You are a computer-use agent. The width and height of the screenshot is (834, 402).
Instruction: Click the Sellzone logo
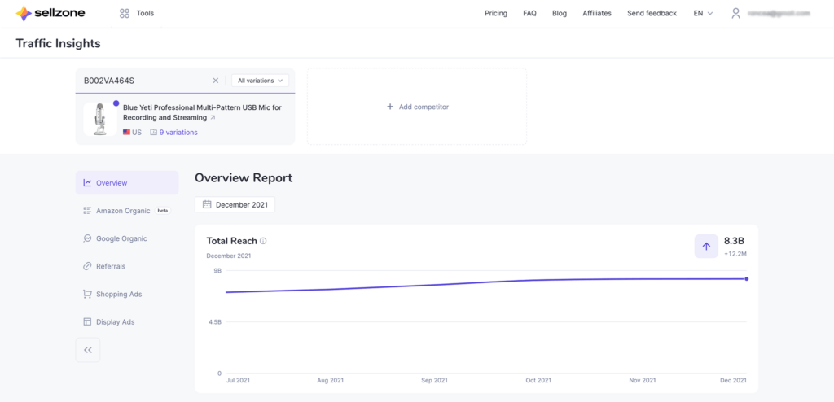coord(50,13)
